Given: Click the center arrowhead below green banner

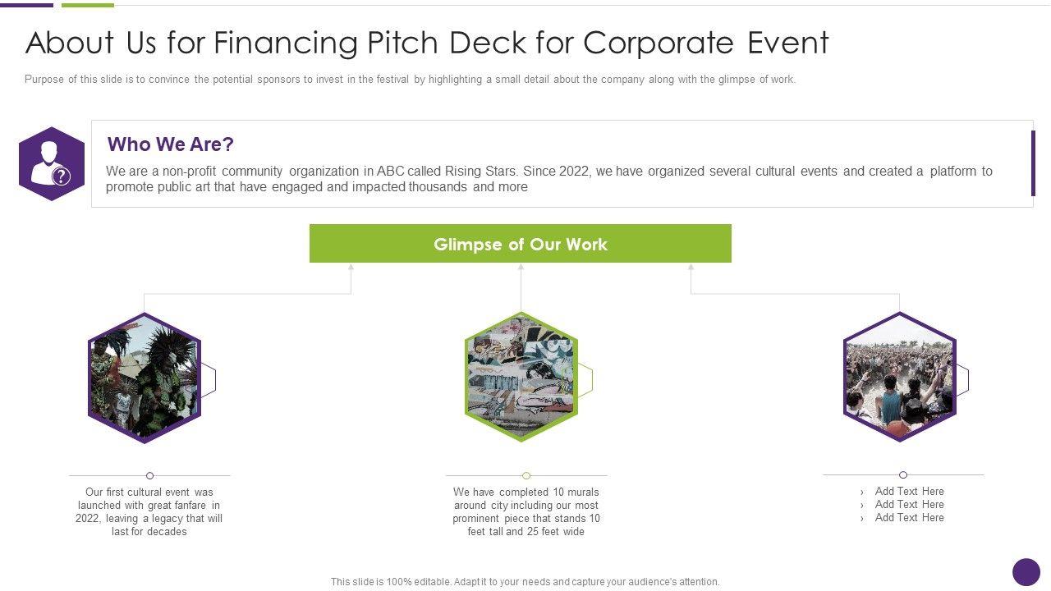Looking at the screenshot, I should pyautogui.click(x=521, y=268).
